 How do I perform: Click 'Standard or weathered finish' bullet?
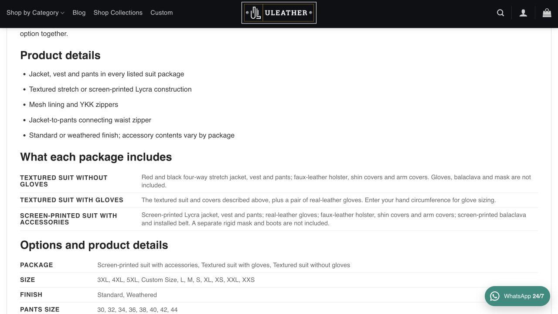click(132, 135)
